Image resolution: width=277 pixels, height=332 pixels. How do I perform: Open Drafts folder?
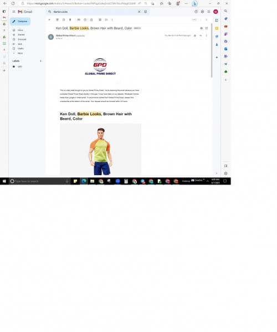click(20, 49)
